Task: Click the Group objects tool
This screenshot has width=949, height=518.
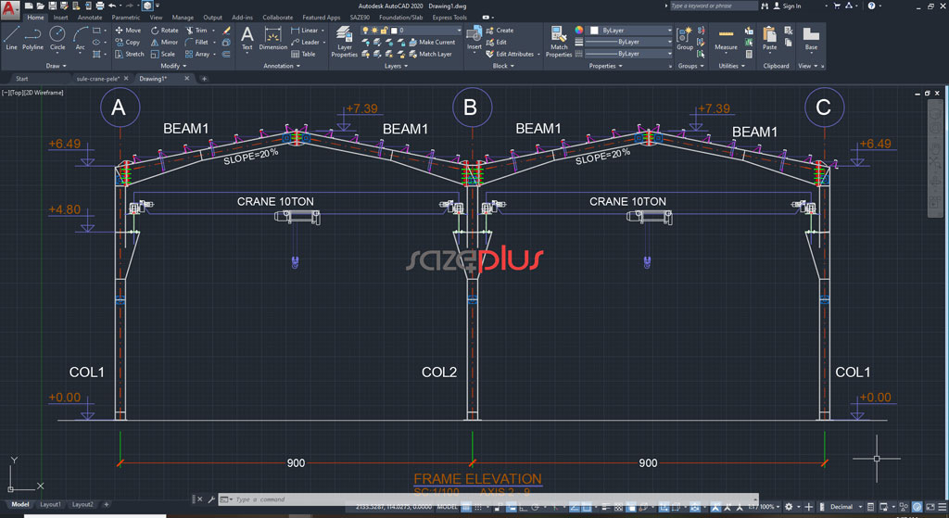Action: pyautogui.click(x=685, y=38)
